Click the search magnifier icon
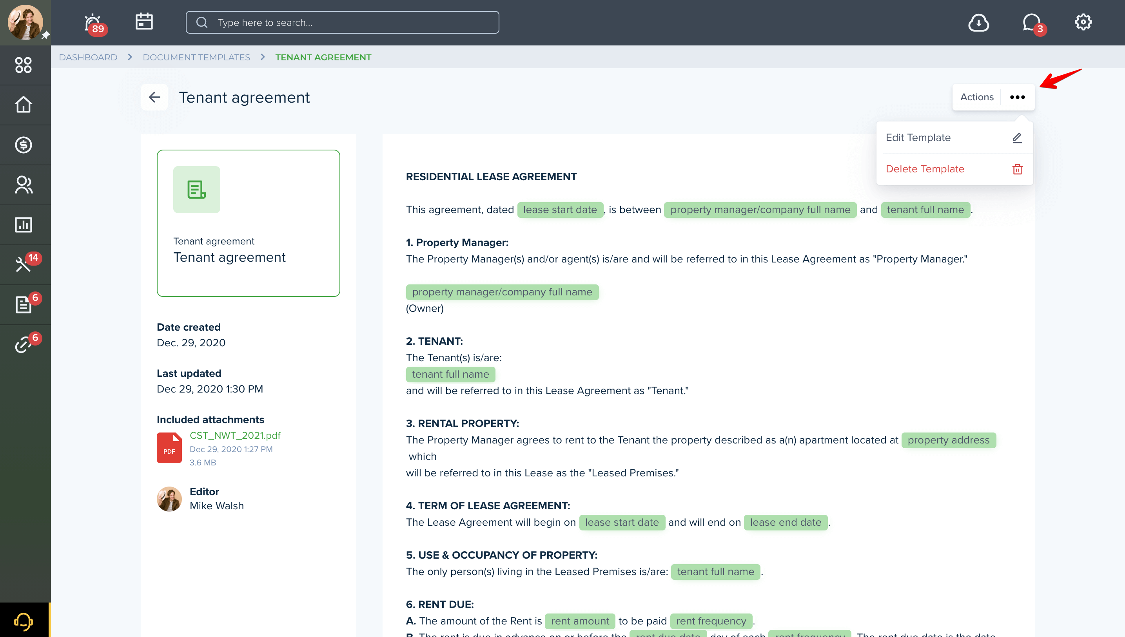The image size is (1125, 637). point(202,23)
